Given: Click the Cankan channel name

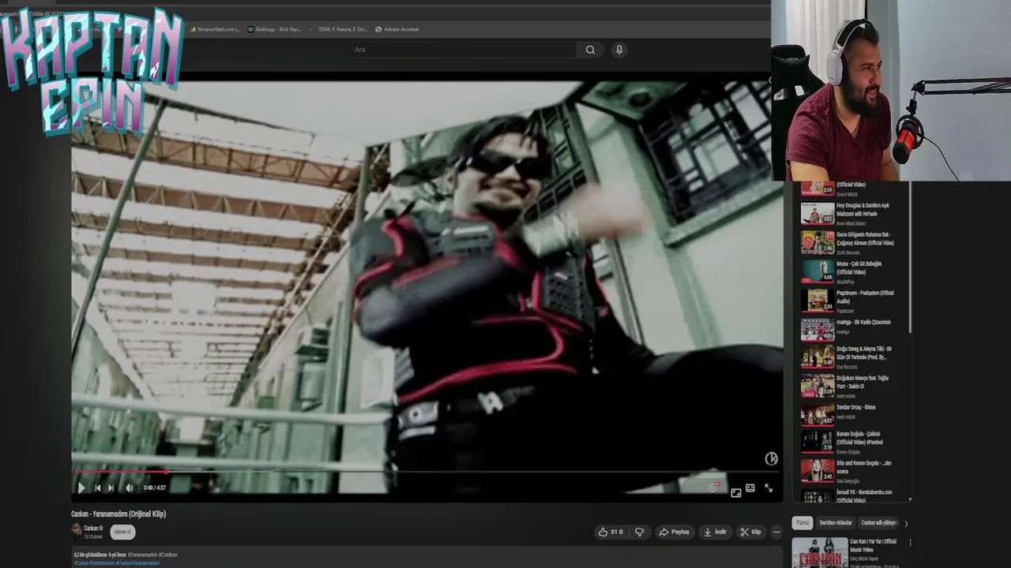Looking at the screenshot, I should click(92, 528).
